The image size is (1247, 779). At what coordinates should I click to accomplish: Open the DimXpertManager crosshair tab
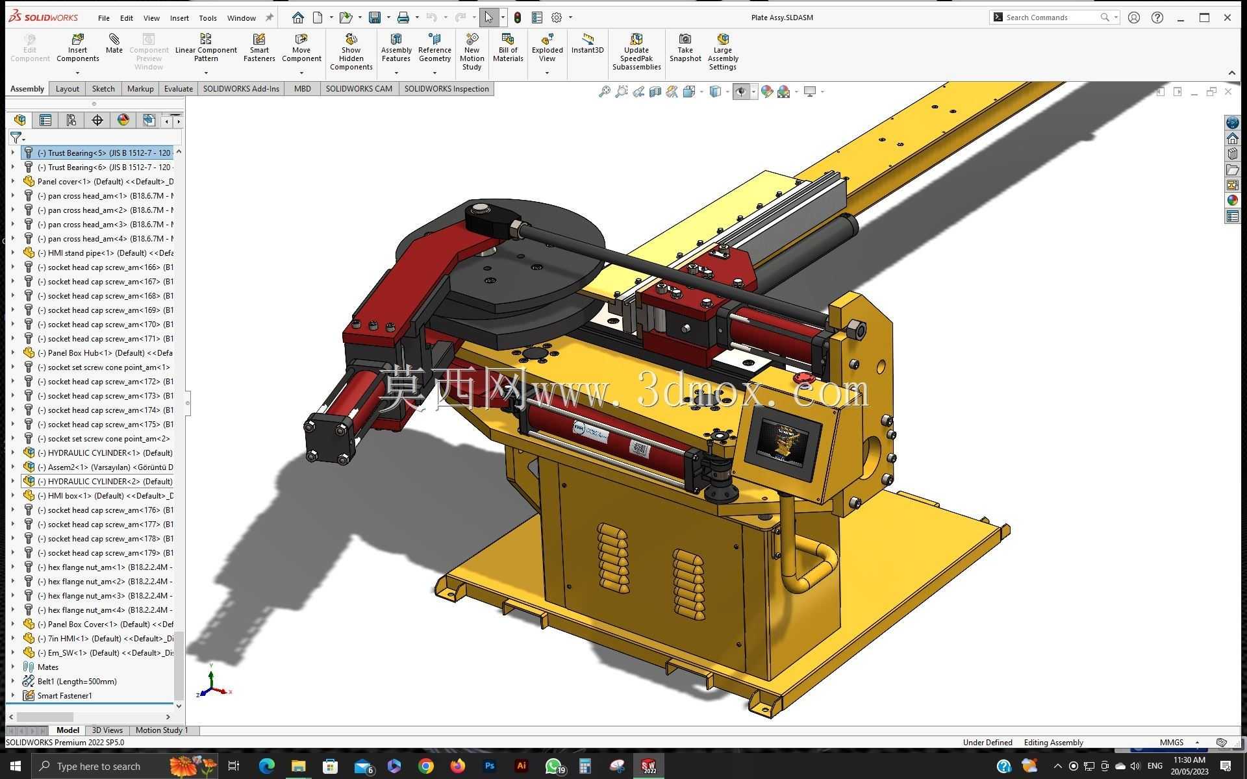click(x=97, y=120)
